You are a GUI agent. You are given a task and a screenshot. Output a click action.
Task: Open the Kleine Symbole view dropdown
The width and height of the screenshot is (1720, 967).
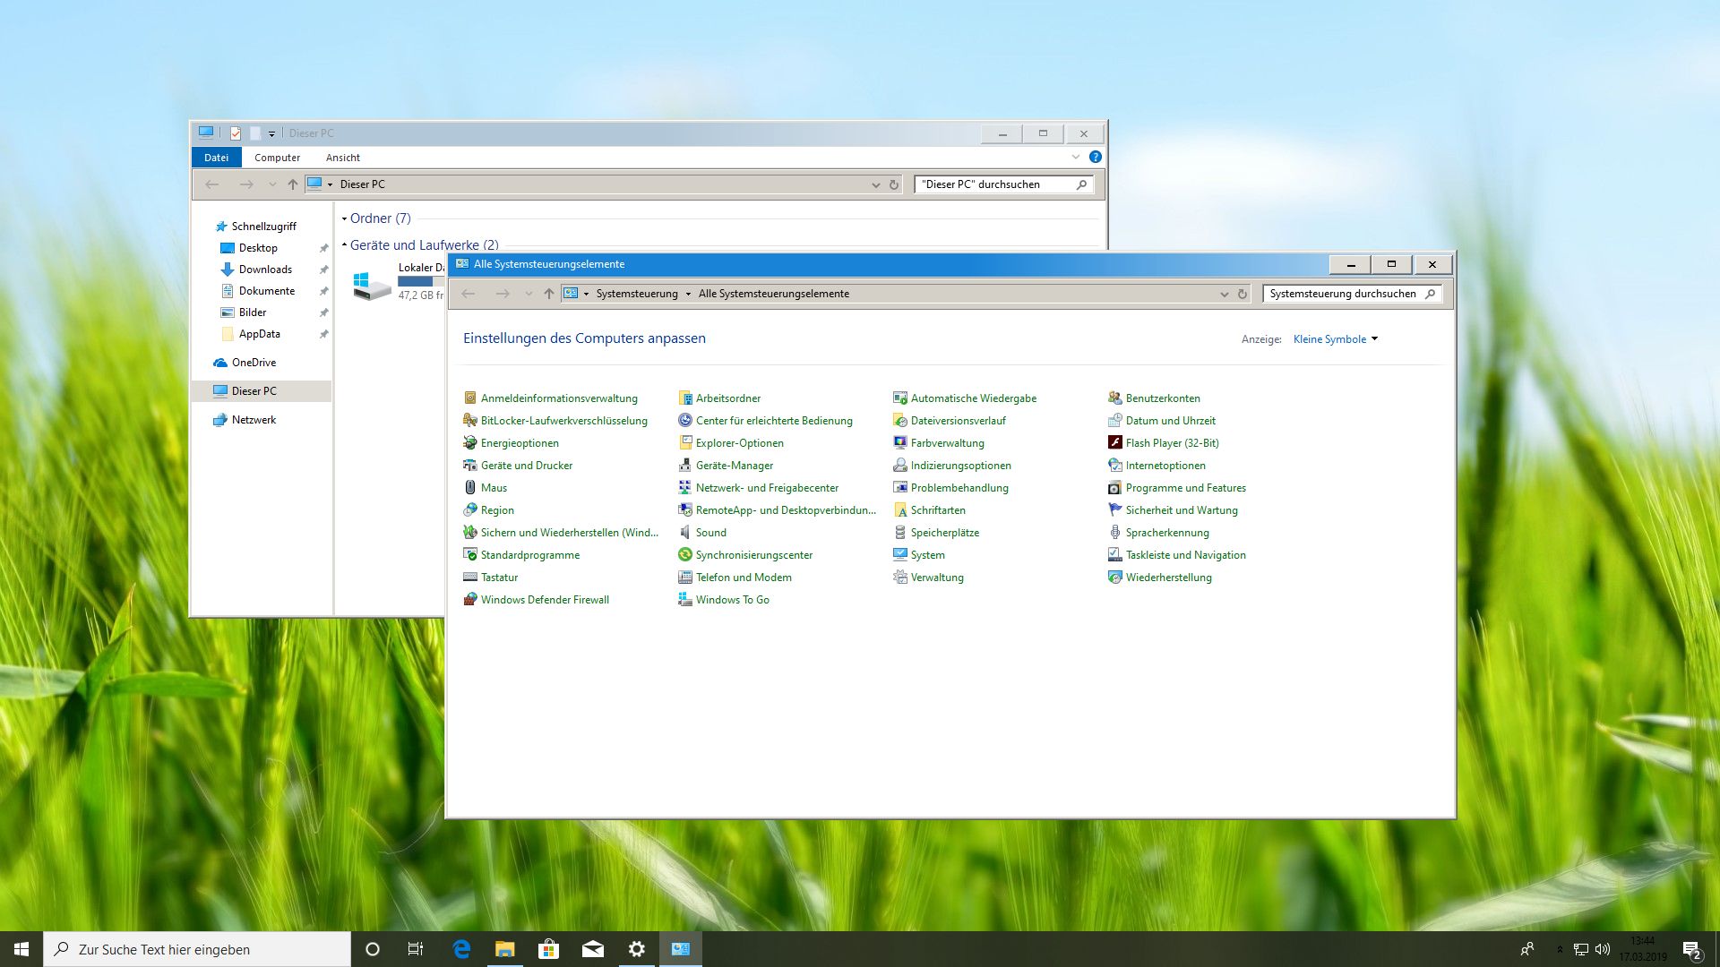1336,339
